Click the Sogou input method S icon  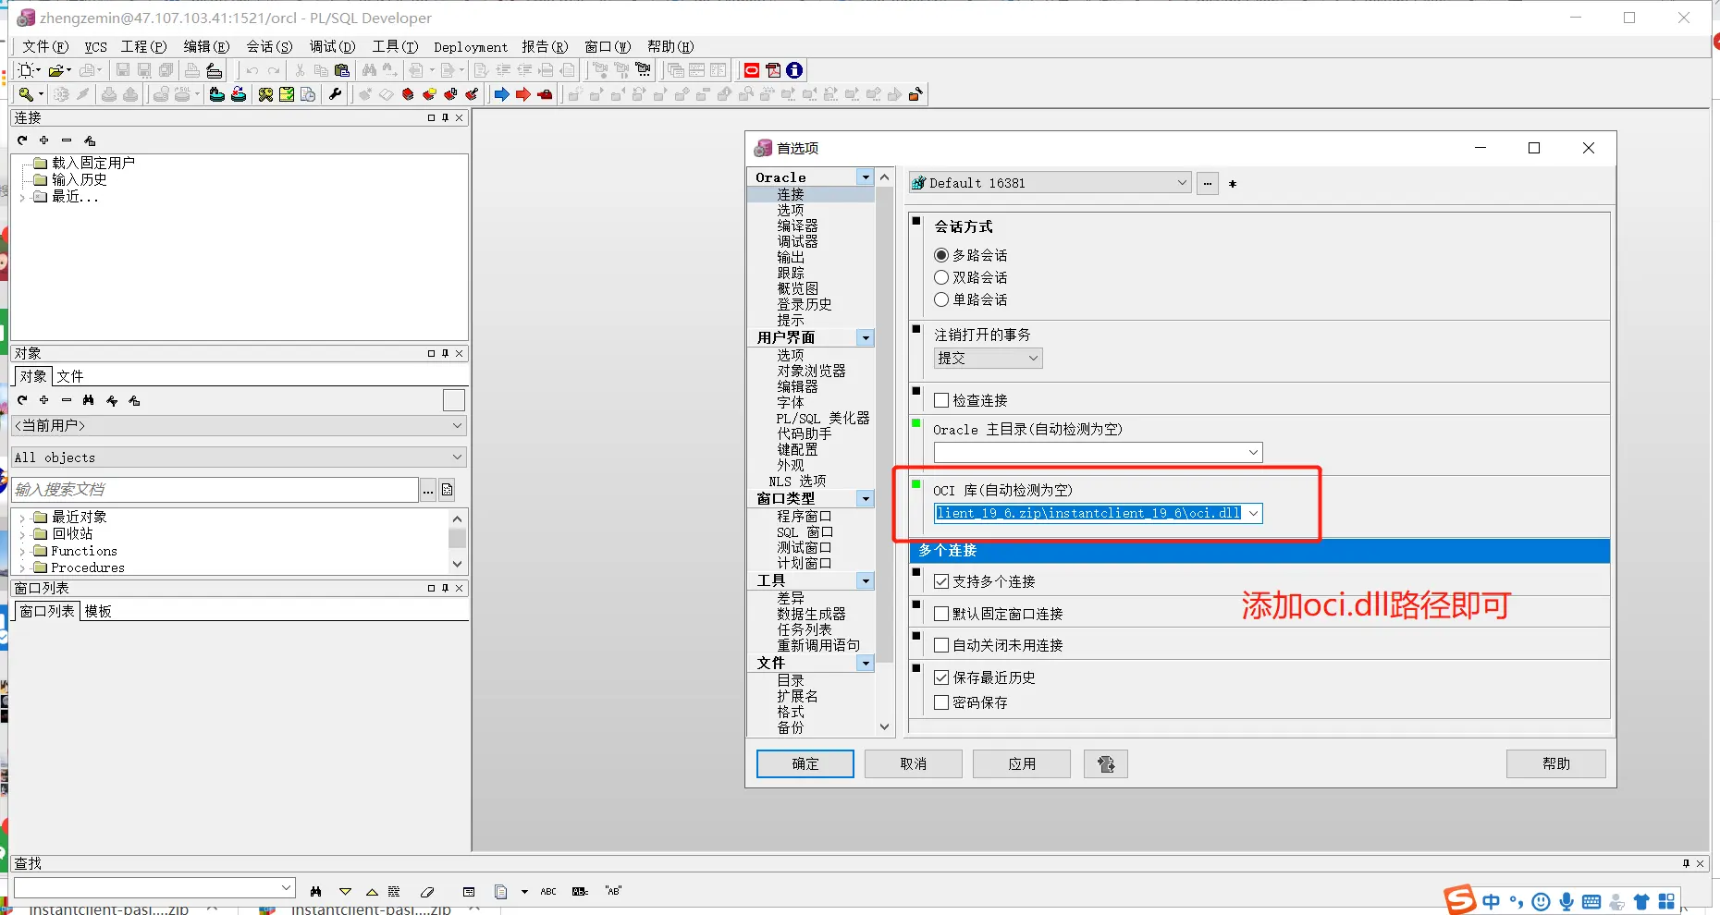[1460, 900]
